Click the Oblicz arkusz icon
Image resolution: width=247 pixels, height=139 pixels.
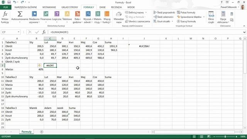tap(232, 20)
